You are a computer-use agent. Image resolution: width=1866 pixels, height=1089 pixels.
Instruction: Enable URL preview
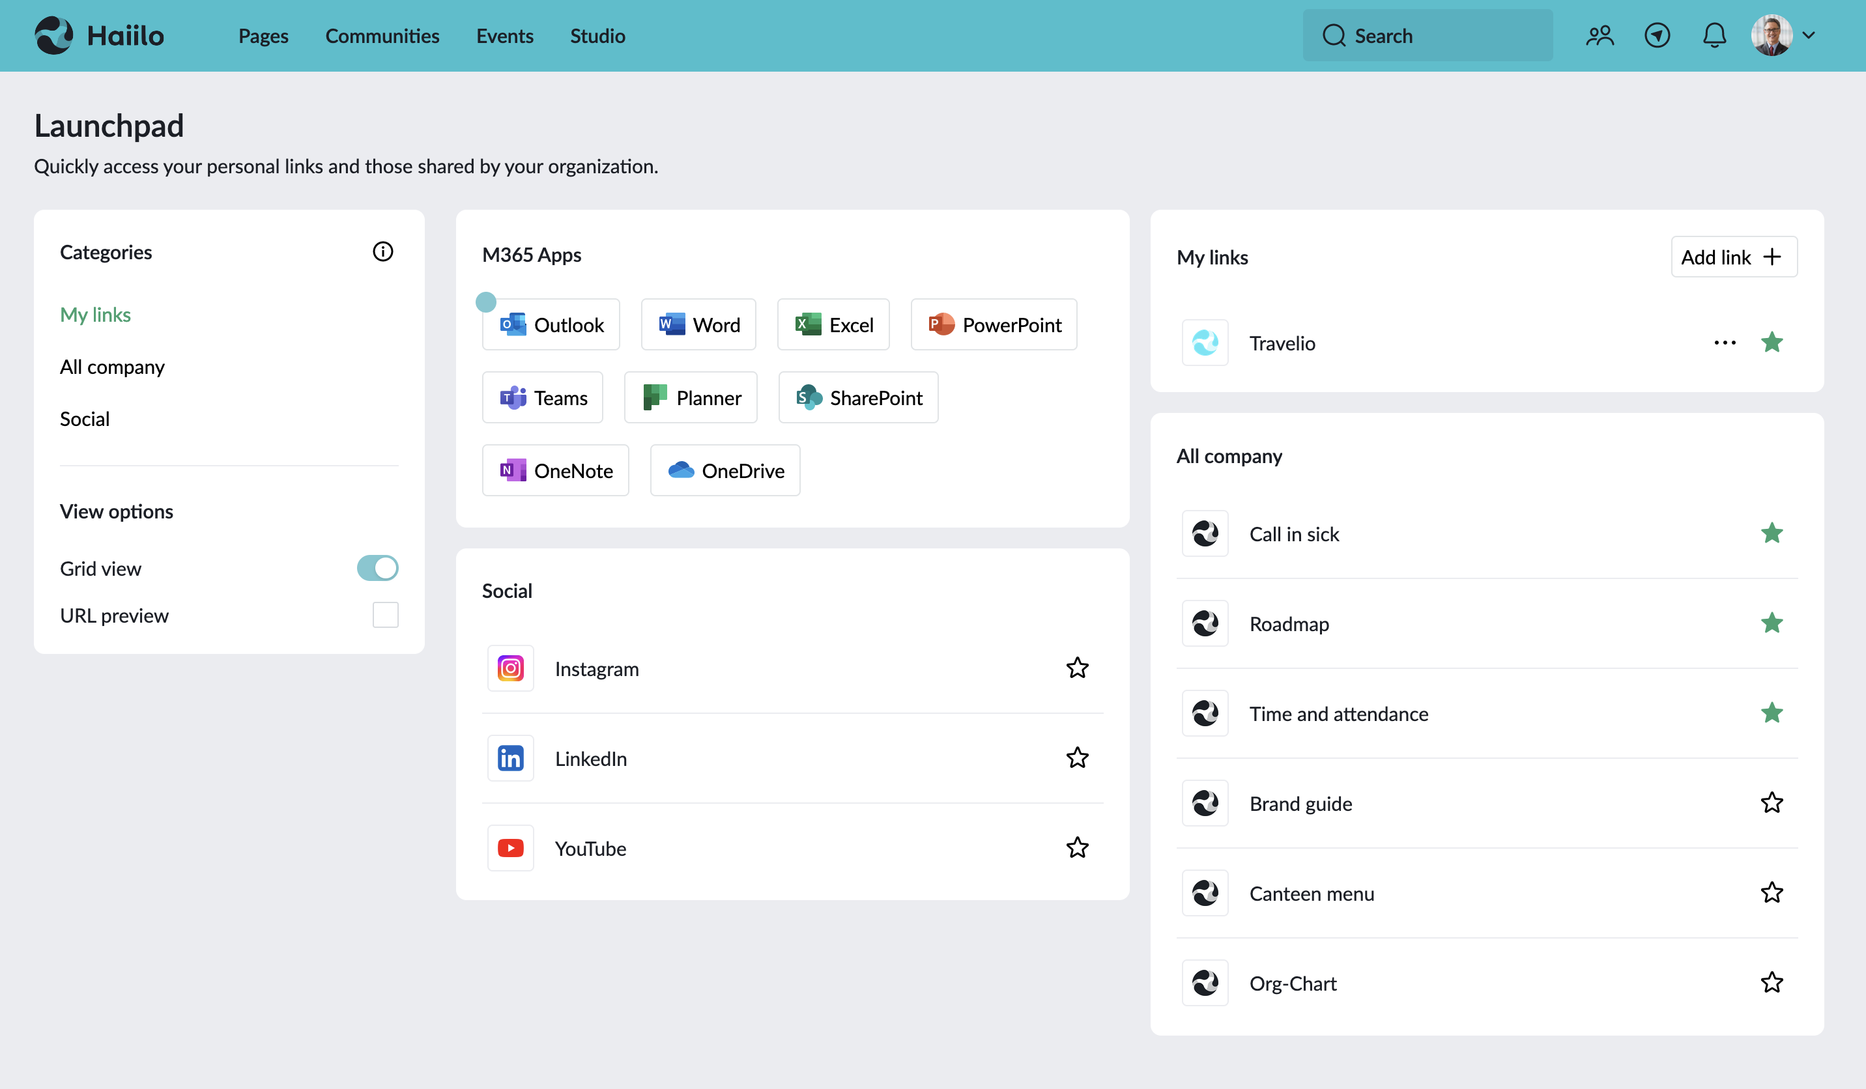click(385, 614)
